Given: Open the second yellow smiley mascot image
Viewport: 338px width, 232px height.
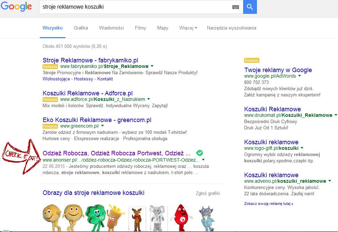Looking at the screenshot, I should click(73, 217).
